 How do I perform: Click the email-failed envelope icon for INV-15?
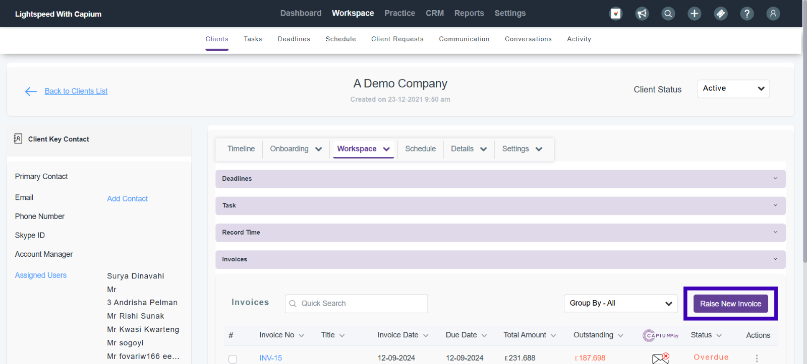coord(660,358)
